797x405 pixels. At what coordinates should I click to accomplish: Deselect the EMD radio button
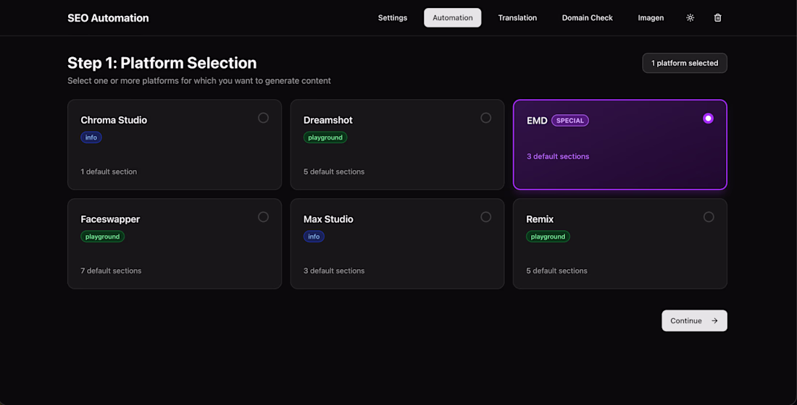[708, 119]
